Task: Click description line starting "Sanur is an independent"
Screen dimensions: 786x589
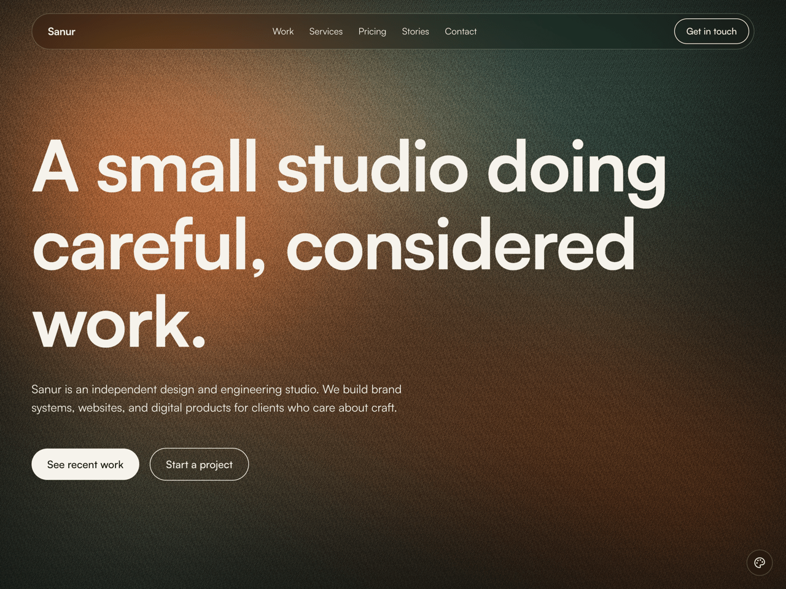Action: [x=216, y=390]
